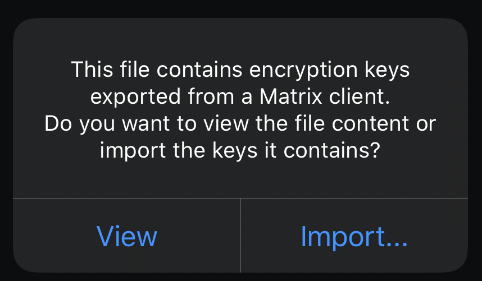Screen dimensions: 482x281
Task: Click the word 'encryption' in the alert
Action: 303,71
